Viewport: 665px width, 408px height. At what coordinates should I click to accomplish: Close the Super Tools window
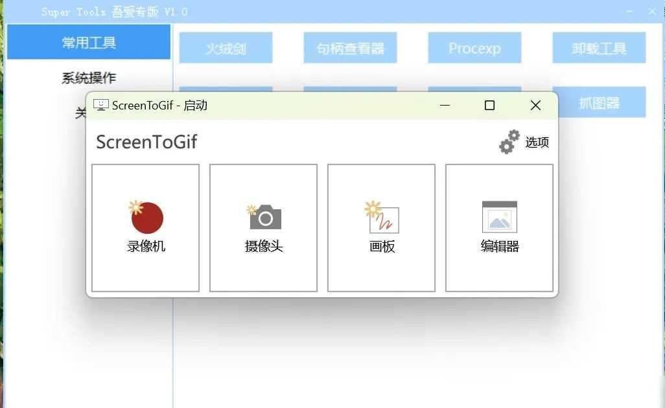[652, 12]
